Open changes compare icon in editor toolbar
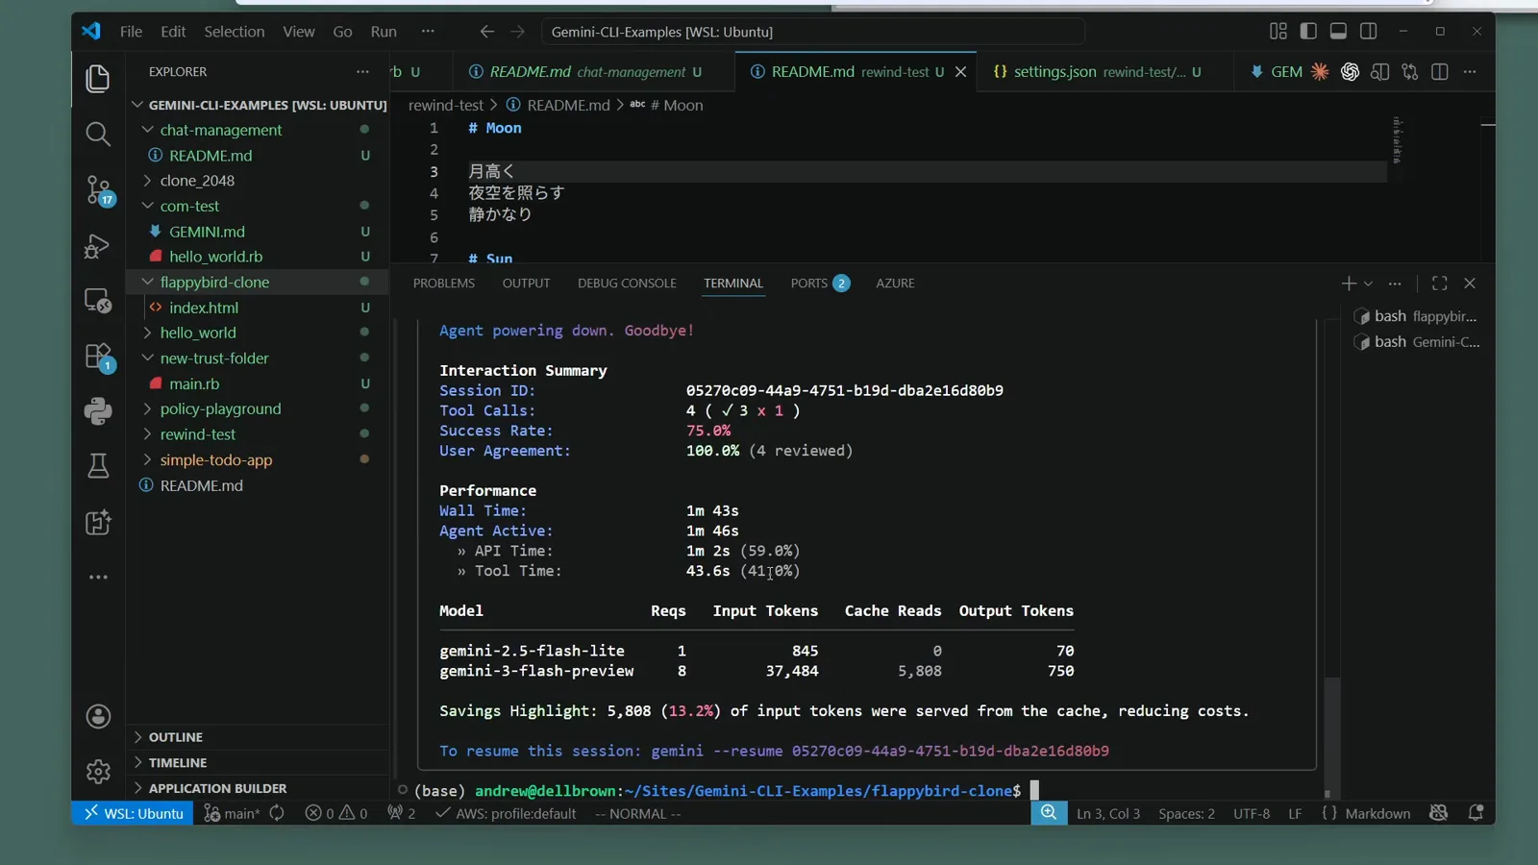Viewport: 1538px width, 865px height. click(1409, 71)
